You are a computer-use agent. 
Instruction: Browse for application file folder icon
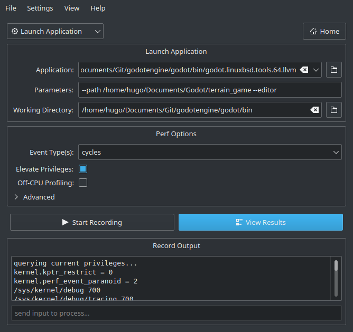[x=333, y=70]
